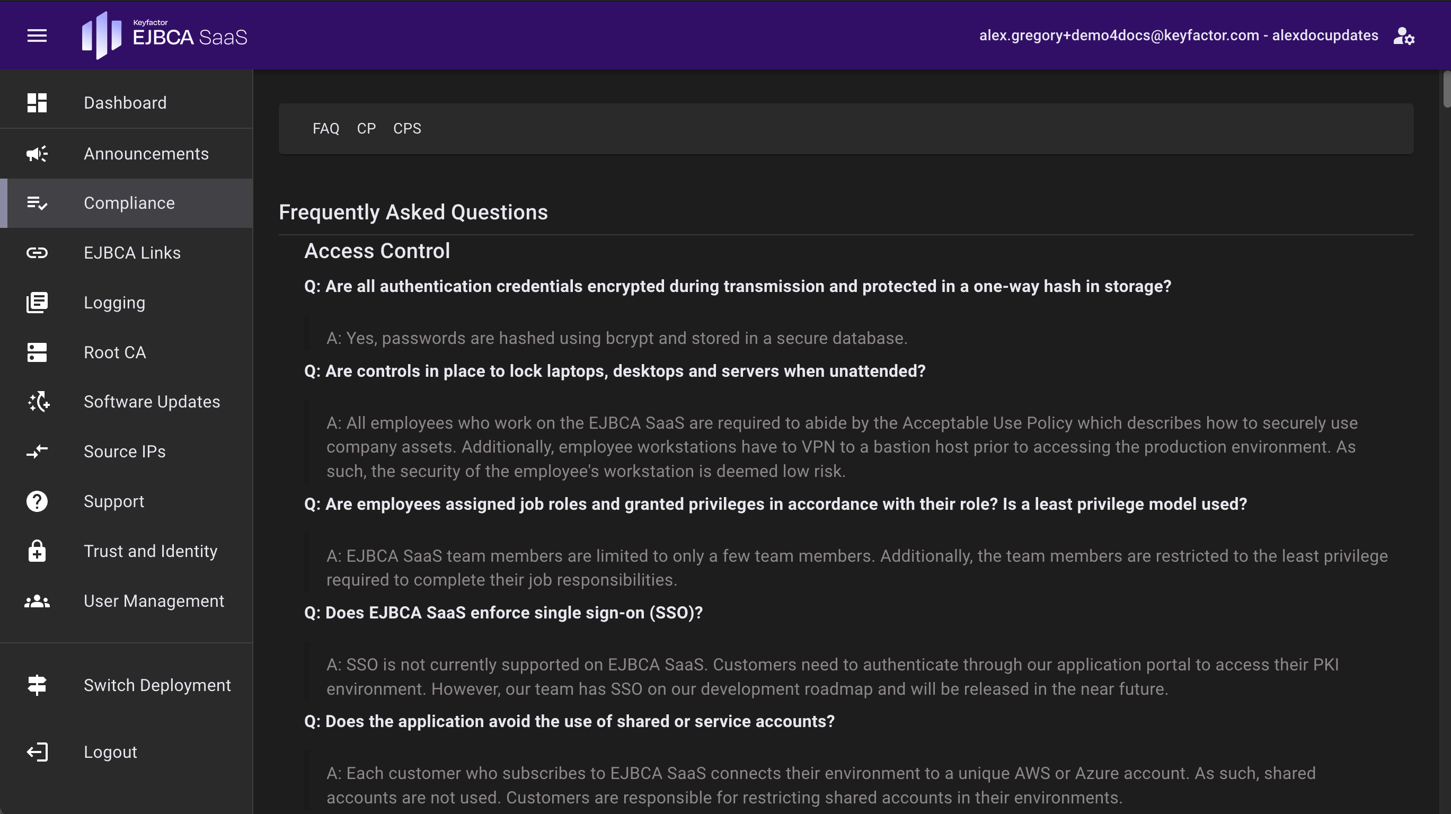Click the Source IPs arrows icon
1451x814 pixels.
pos(37,452)
